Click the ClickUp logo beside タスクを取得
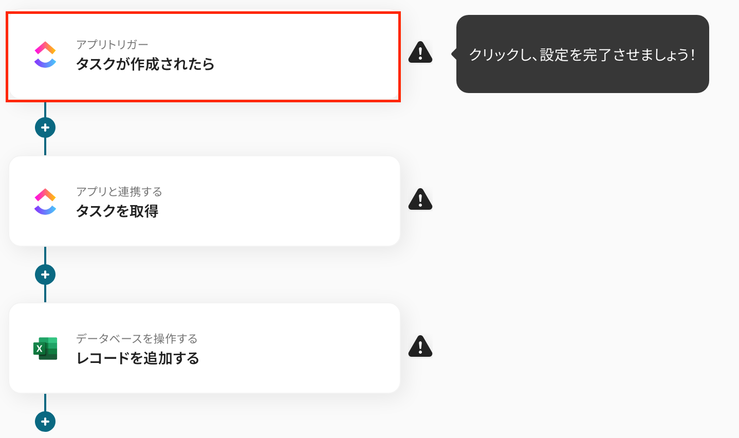Image resolution: width=739 pixels, height=438 pixels. [x=45, y=202]
